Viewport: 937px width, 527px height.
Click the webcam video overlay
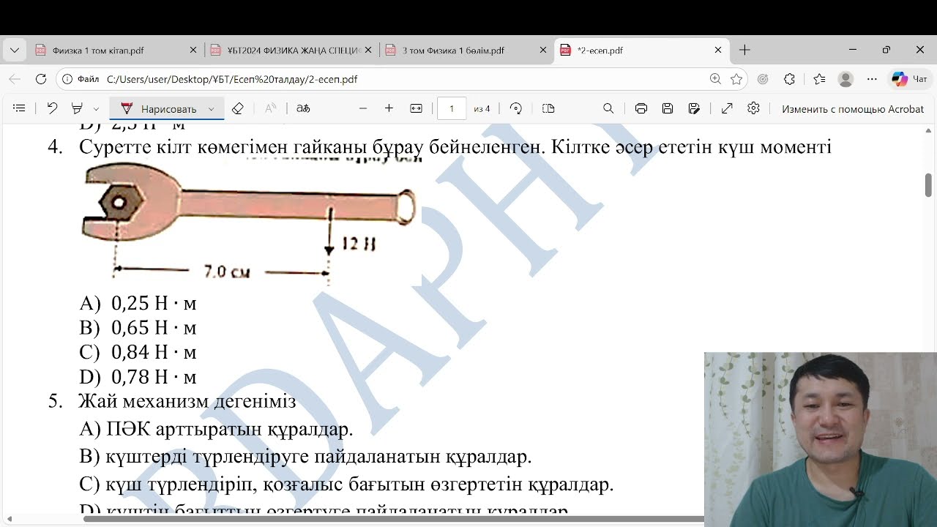(821, 439)
